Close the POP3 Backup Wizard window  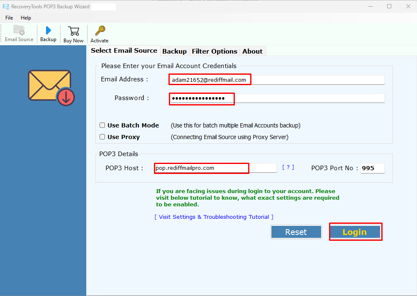click(408, 6)
